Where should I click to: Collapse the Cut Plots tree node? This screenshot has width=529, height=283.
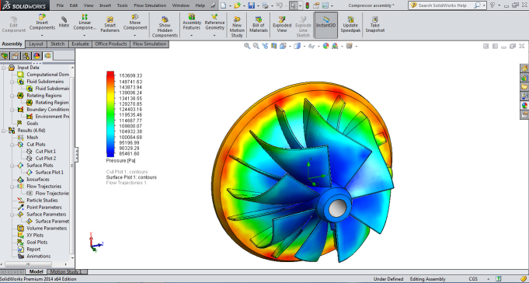(x=12, y=145)
